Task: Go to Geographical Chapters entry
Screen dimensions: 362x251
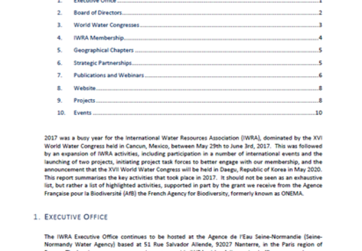Action: tap(104, 50)
